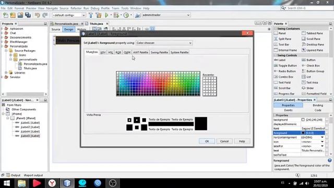The width and height of the screenshot is (334, 188).
Task: Collapse Swing Containers palette section
Action: click(x=276, y=29)
